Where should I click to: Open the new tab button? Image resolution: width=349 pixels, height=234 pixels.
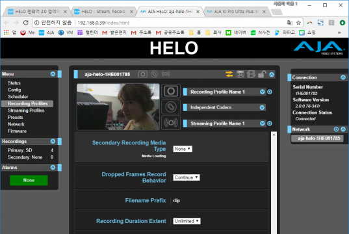point(277,12)
